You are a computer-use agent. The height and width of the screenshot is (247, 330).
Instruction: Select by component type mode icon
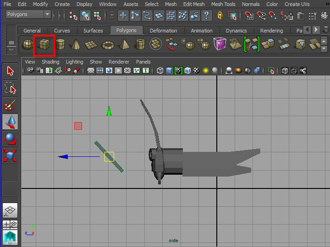point(97,16)
